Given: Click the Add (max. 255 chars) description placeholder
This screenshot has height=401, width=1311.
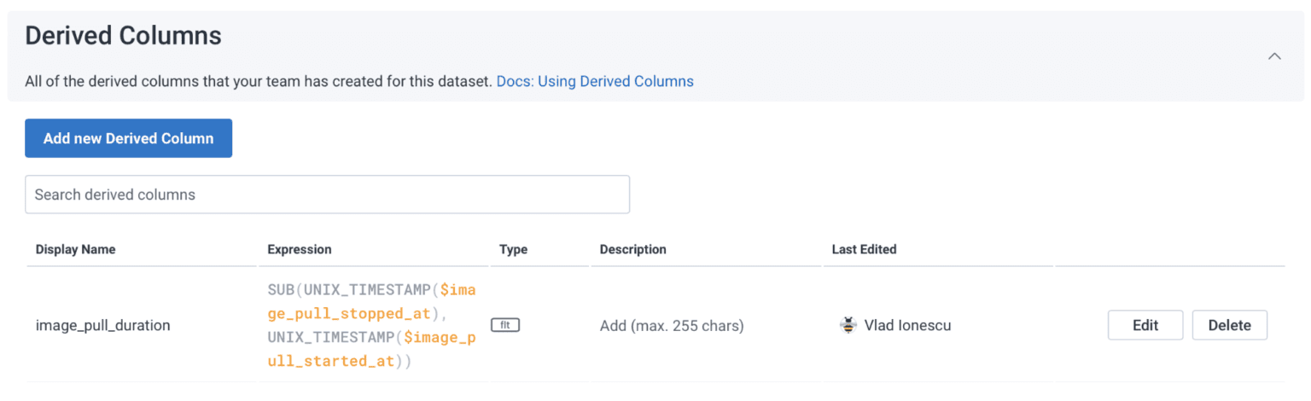Looking at the screenshot, I should coord(671,326).
